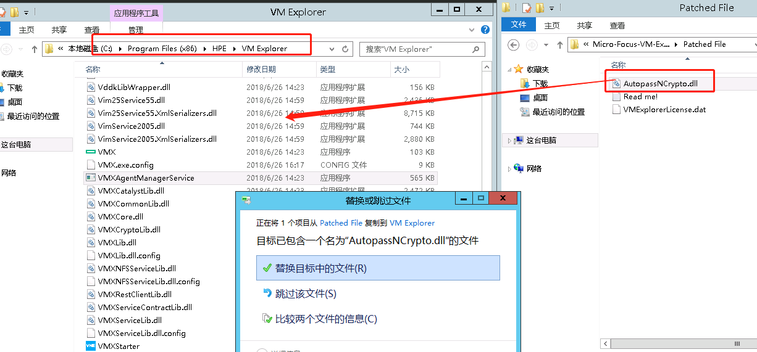Image resolution: width=757 pixels, height=352 pixels.
Task: Open the 查看 tab in Patched File window
Action: coord(617,25)
